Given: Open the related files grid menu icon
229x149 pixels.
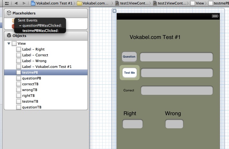Looking at the screenshot, I should click(7, 4).
